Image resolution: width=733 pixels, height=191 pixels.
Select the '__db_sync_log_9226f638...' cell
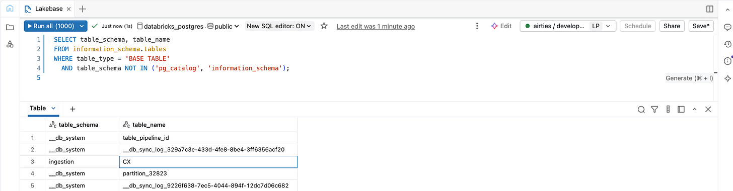click(x=208, y=185)
